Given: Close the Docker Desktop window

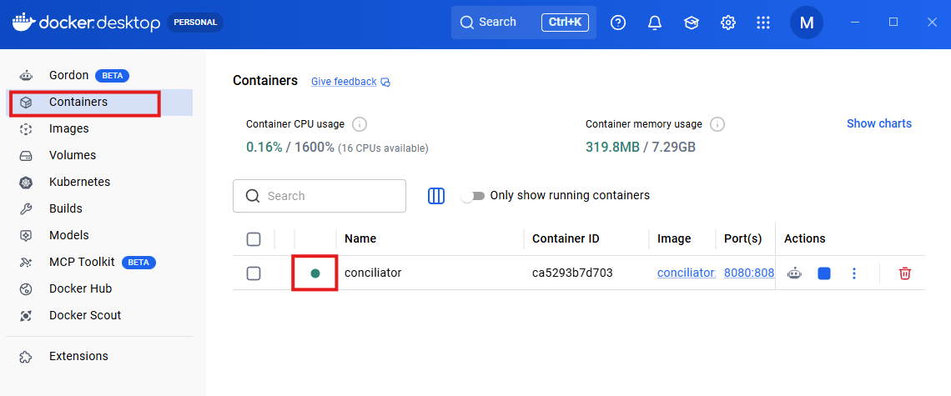Looking at the screenshot, I should (932, 23).
